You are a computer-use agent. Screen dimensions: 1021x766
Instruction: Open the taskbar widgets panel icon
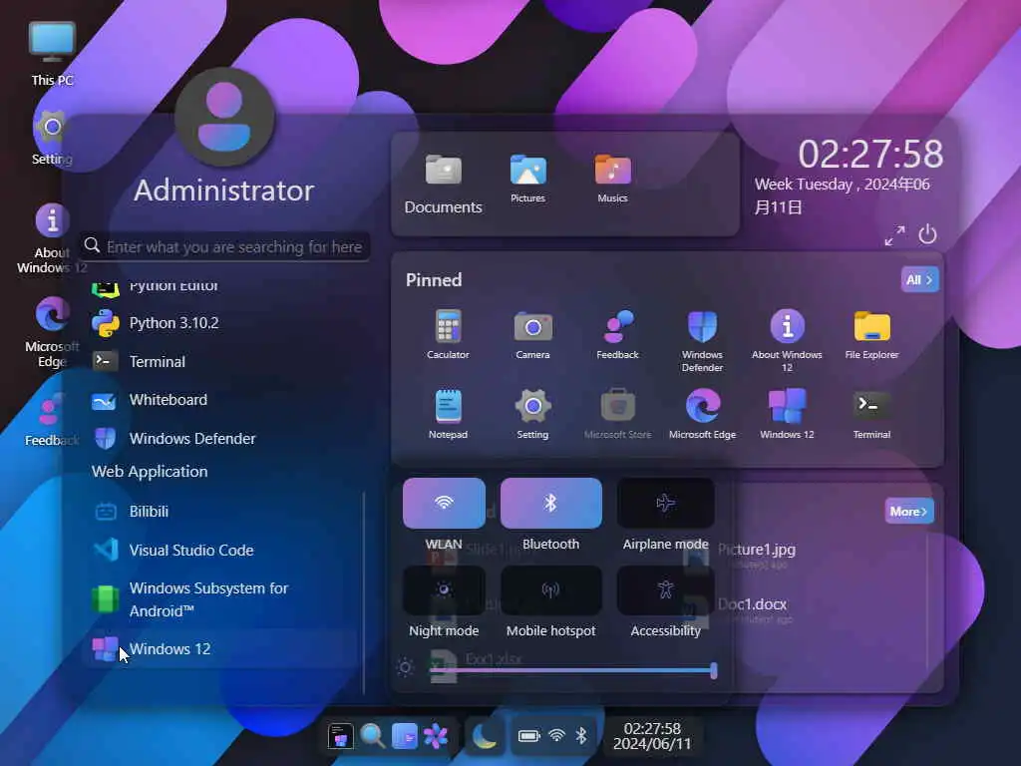coord(405,736)
